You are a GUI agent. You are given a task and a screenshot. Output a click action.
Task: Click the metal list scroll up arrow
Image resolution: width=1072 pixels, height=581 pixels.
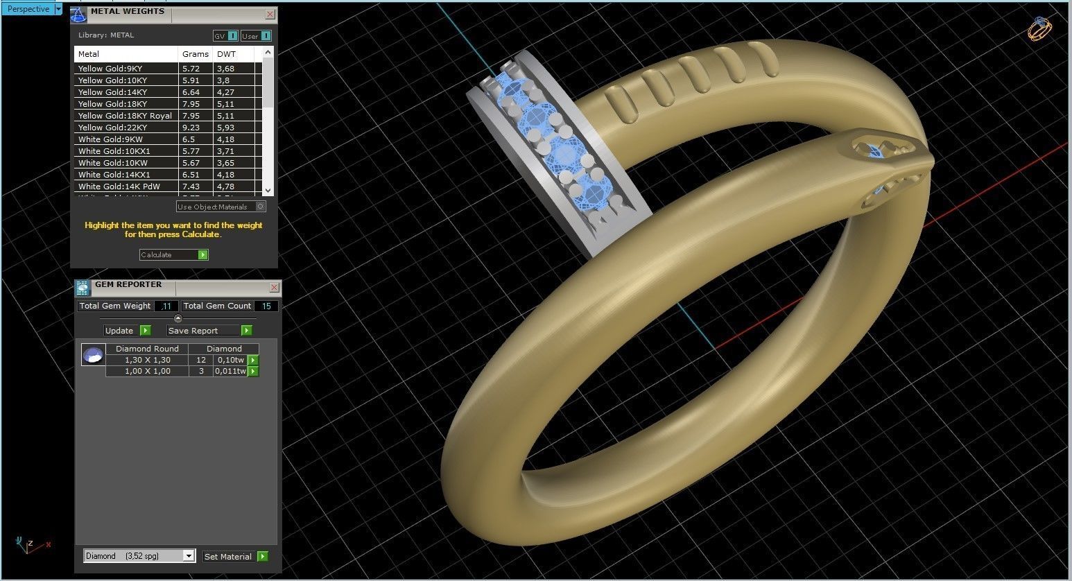pyautogui.click(x=268, y=53)
